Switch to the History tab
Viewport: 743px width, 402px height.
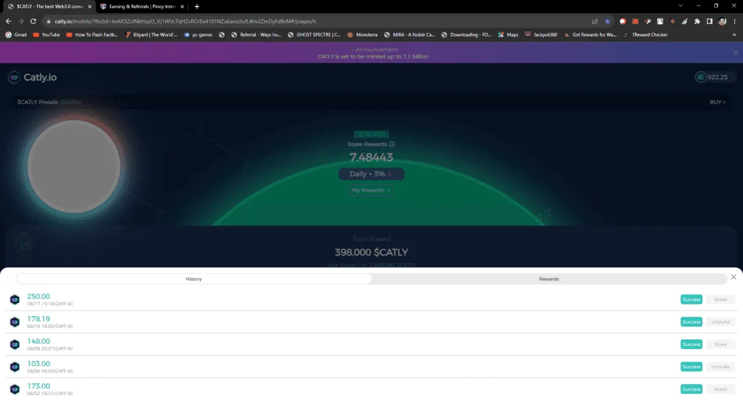pos(194,279)
